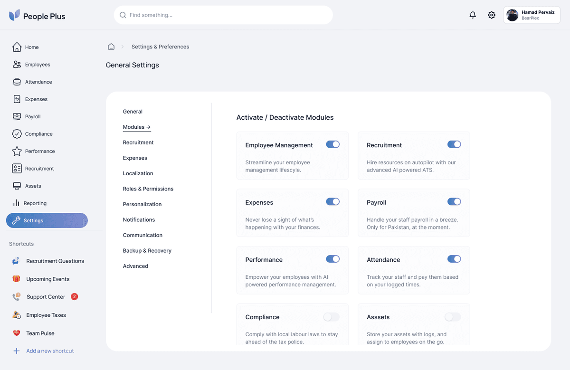Open the Support Center shortcut
Viewport: 570px width, 370px height.
click(x=46, y=296)
